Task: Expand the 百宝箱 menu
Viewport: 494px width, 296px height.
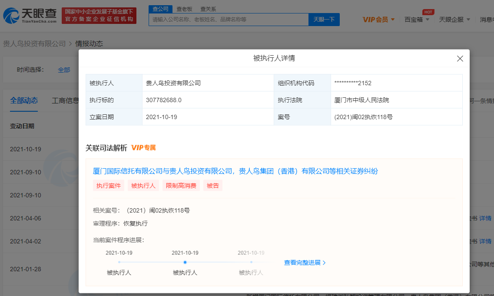Action: [x=417, y=20]
